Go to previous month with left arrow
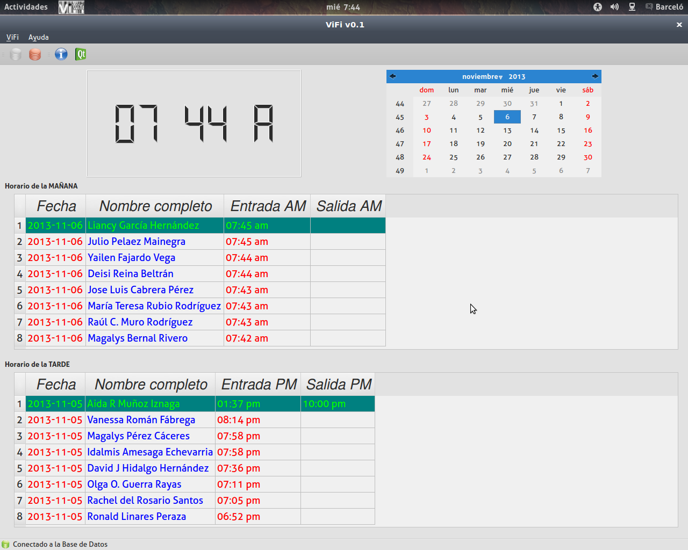 point(392,76)
